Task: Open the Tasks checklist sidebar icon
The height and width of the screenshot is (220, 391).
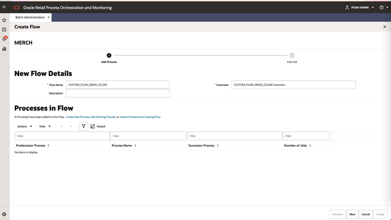Action: coord(4,30)
